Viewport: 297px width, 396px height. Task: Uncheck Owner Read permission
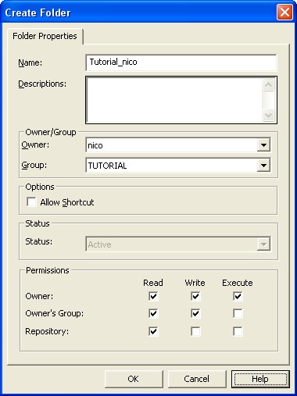point(153,296)
